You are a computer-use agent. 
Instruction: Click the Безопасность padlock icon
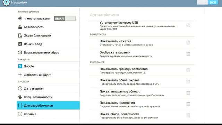(x=20, y=27)
